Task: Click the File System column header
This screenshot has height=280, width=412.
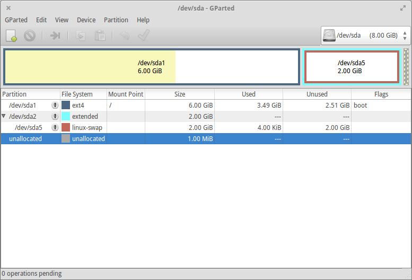Action: point(77,94)
